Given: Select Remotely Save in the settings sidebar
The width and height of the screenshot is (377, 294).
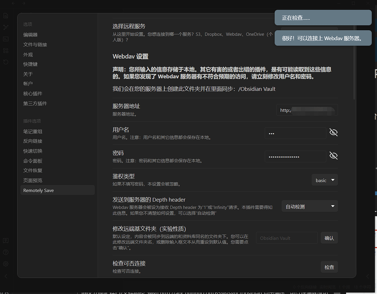Looking at the screenshot, I should pyautogui.click(x=38, y=190).
